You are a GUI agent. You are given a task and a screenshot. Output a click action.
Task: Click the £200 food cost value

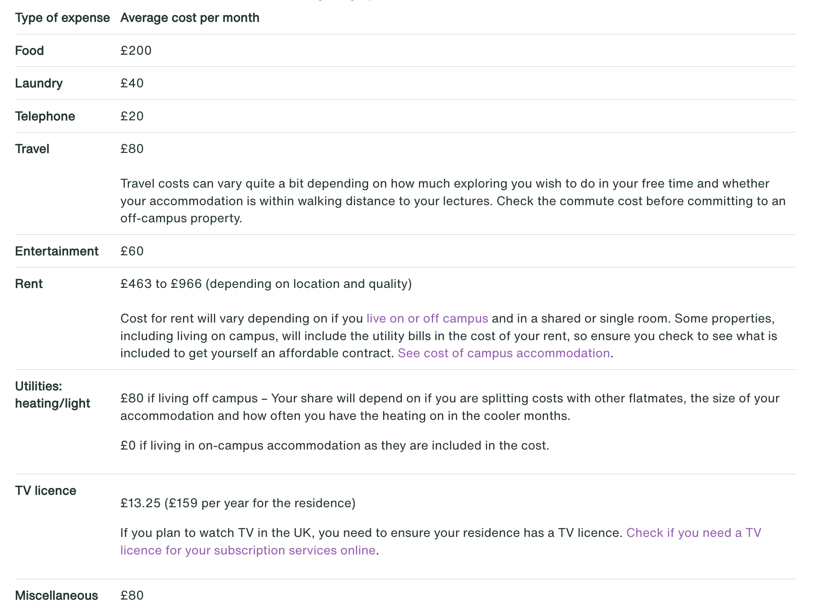click(136, 51)
